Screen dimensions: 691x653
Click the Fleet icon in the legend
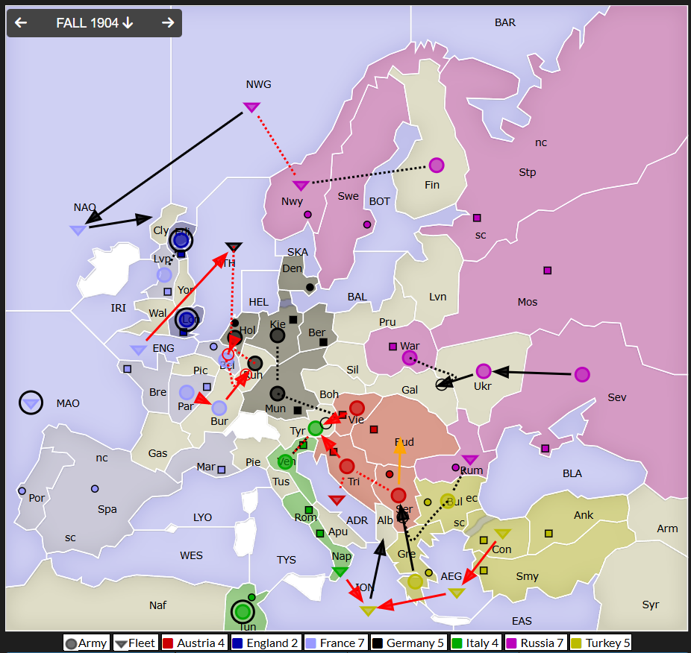click(x=121, y=643)
